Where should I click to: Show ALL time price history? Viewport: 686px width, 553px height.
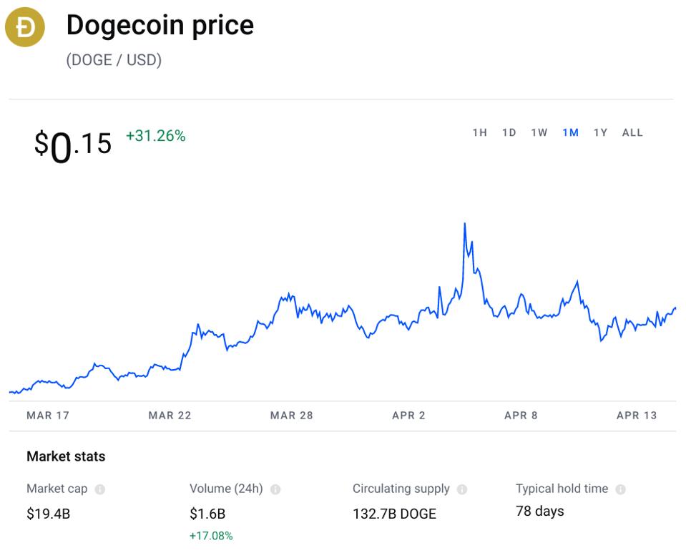(x=632, y=132)
